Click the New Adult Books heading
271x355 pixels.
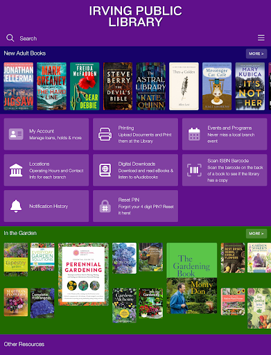pos(25,53)
